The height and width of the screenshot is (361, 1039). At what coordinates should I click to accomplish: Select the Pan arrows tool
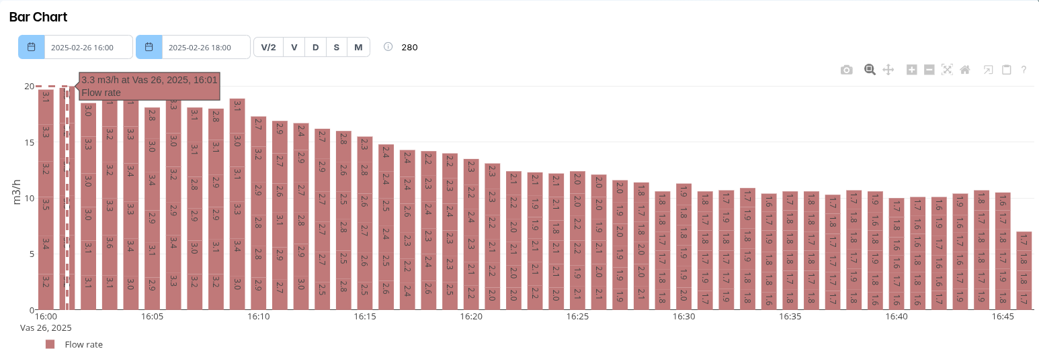(x=888, y=70)
